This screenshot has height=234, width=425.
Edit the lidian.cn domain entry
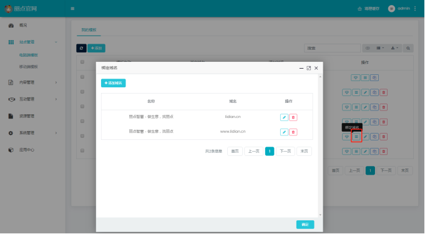(x=284, y=117)
